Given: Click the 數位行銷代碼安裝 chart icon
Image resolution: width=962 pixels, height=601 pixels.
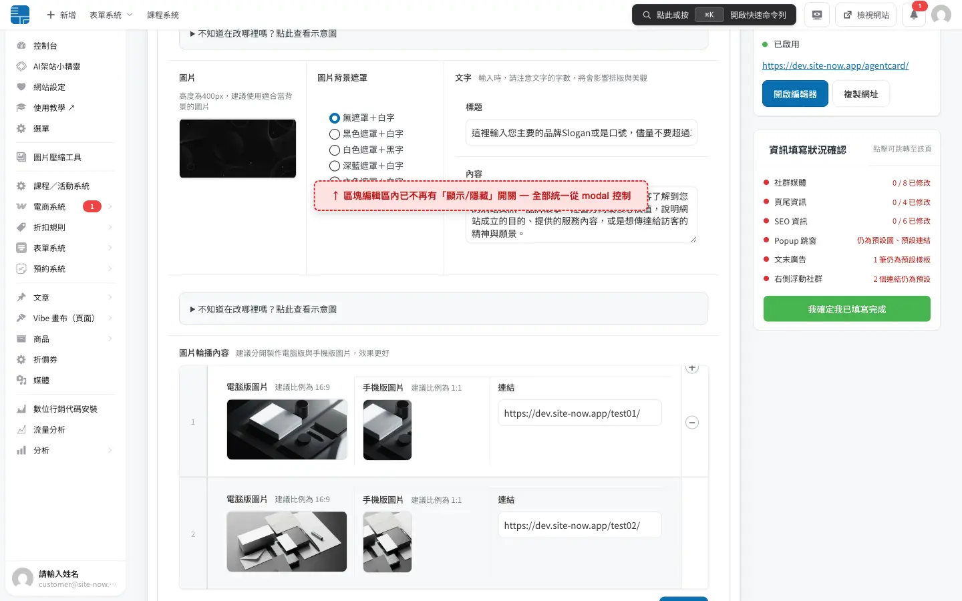Looking at the screenshot, I should [21, 409].
